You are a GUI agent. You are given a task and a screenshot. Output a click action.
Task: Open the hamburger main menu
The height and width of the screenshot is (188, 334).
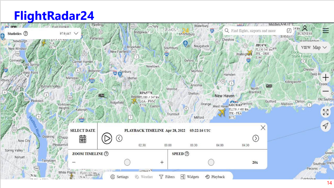click(x=326, y=31)
